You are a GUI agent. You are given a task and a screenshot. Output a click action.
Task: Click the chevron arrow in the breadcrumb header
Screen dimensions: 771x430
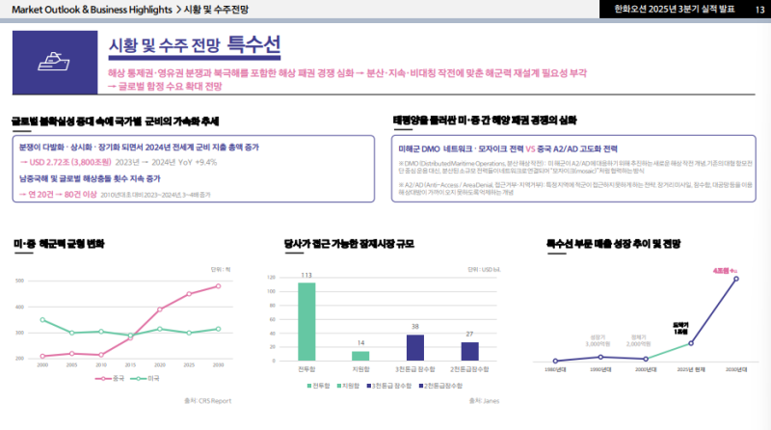coord(181,9)
